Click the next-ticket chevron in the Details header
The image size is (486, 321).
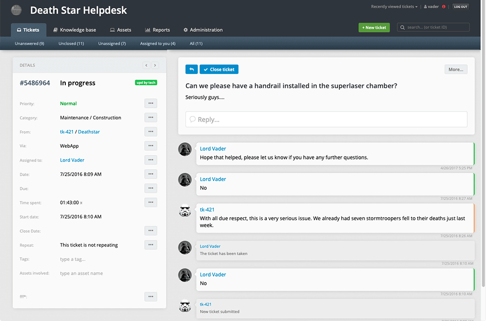155,65
